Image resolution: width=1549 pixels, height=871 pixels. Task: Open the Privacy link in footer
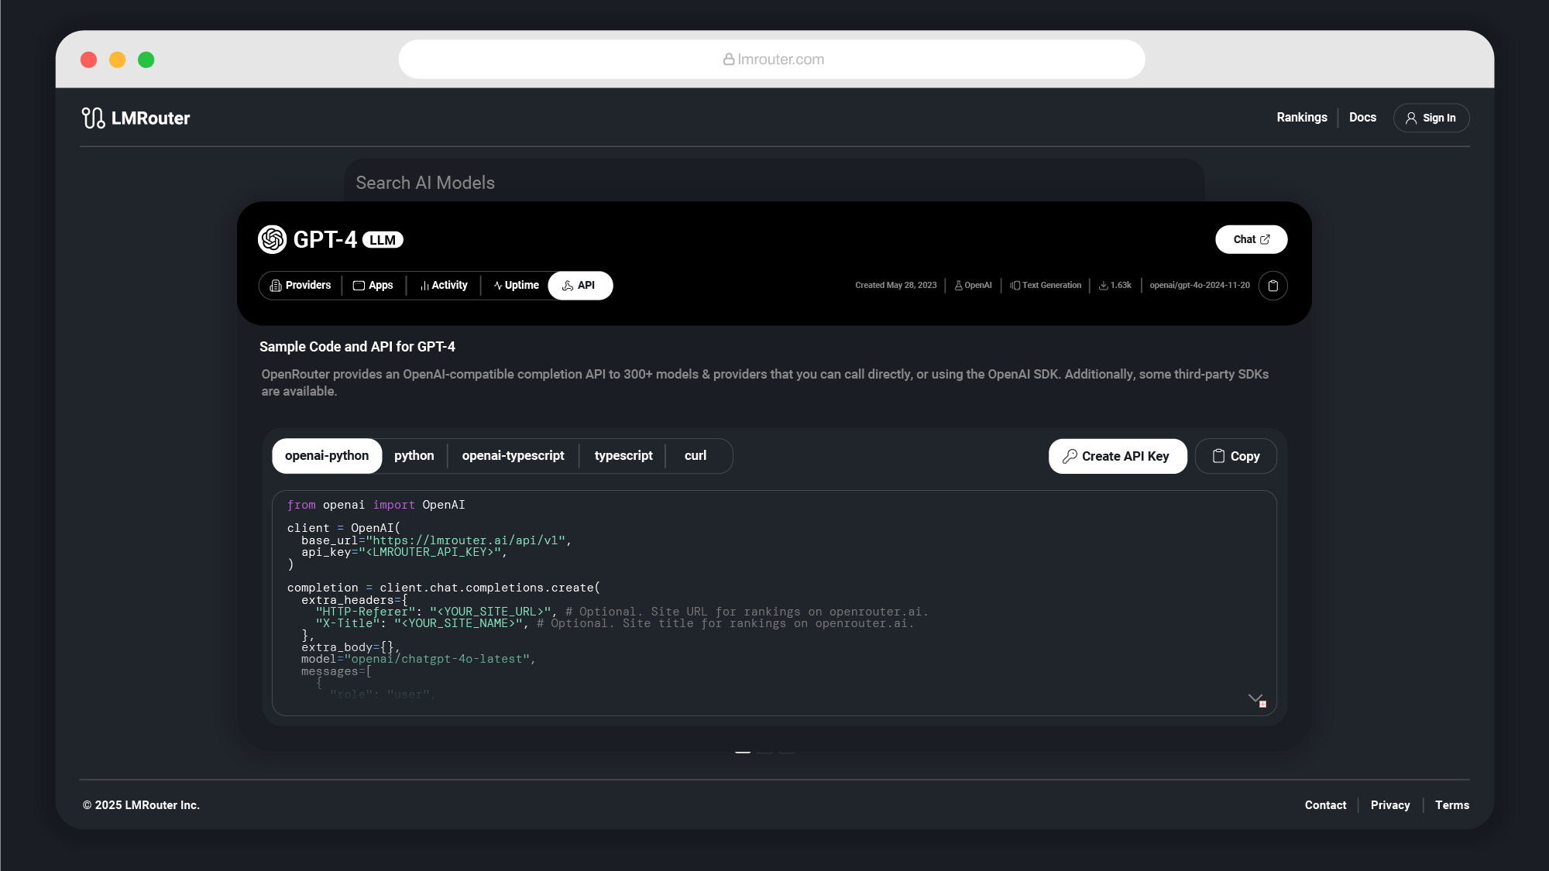coord(1389,805)
